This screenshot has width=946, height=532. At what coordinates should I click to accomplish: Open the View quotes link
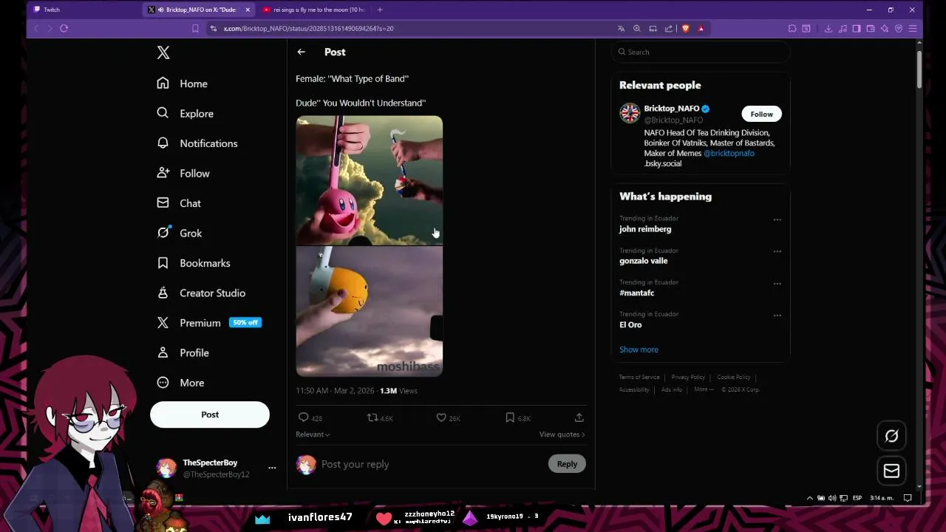562,434
